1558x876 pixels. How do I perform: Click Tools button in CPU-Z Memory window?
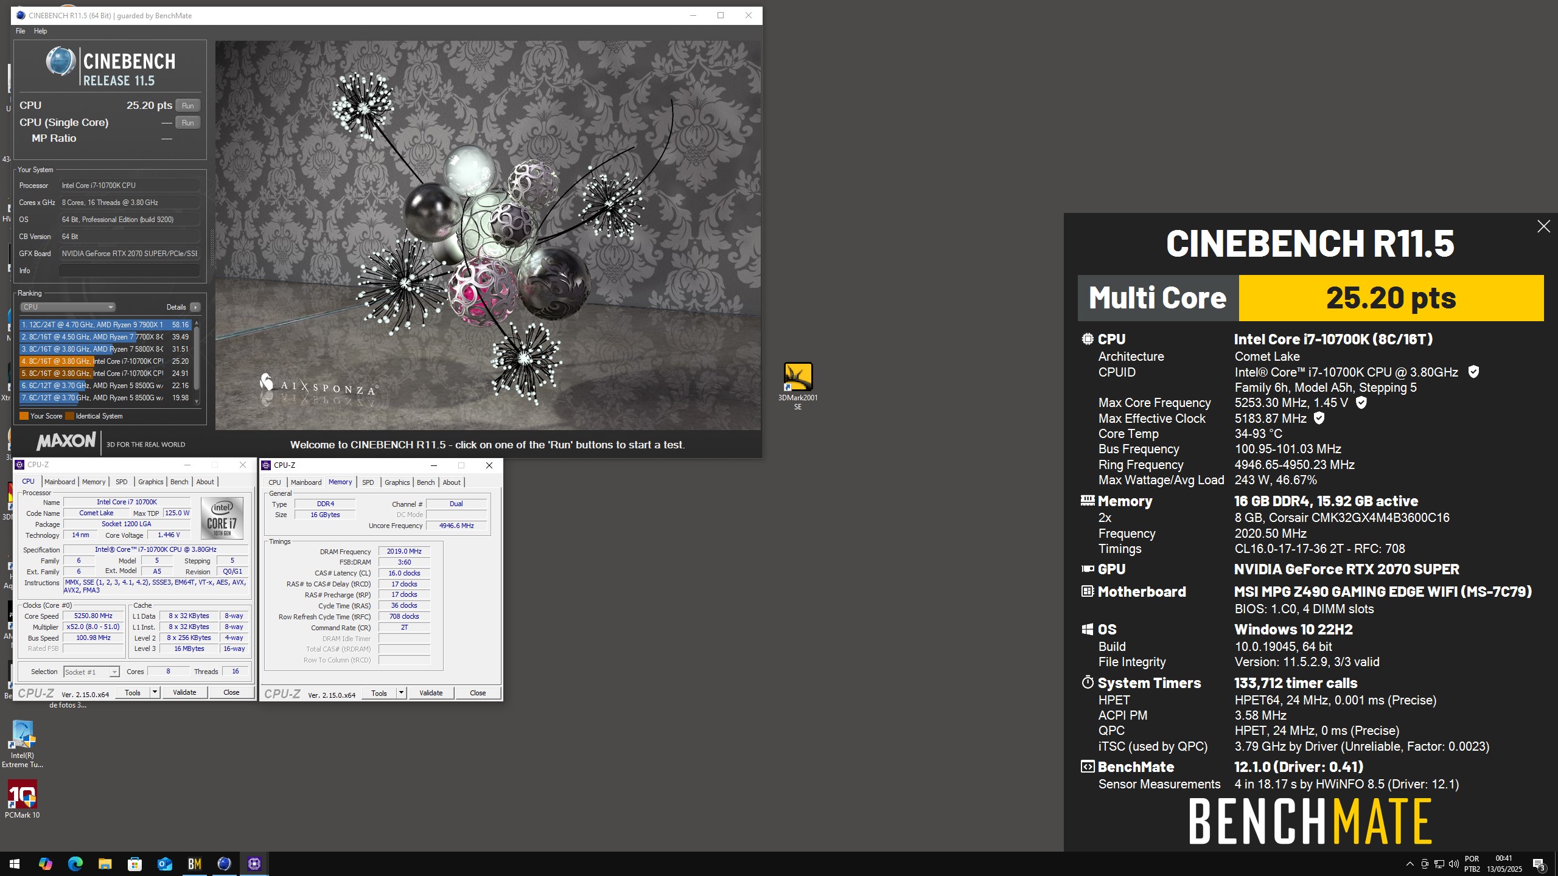pyautogui.click(x=379, y=693)
